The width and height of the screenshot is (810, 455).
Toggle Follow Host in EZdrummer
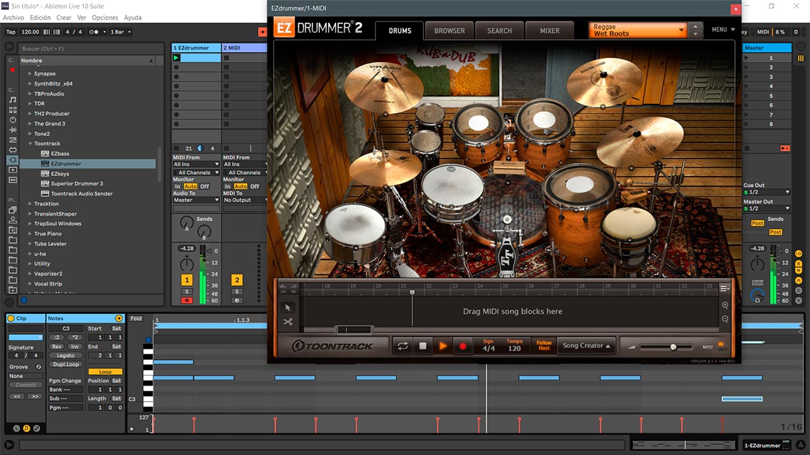[x=544, y=346]
